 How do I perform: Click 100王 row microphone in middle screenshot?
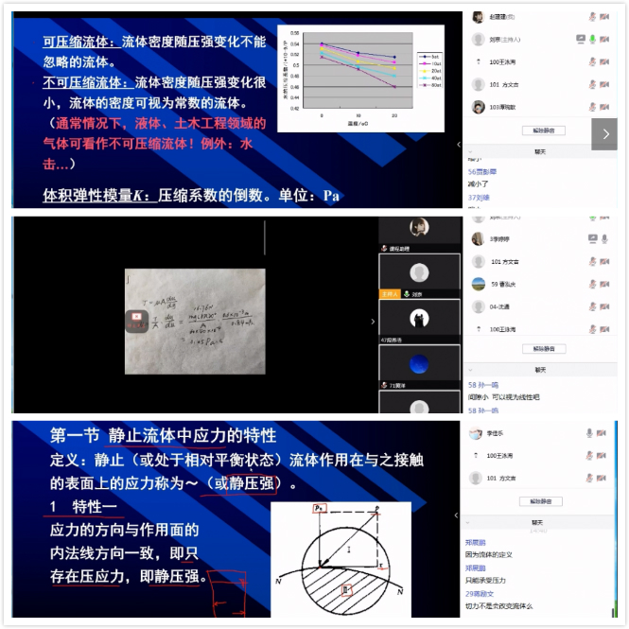[x=592, y=329]
